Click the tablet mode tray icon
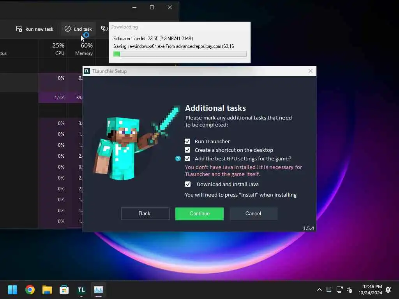The height and width of the screenshot is (299, 399). coord(329,290)
